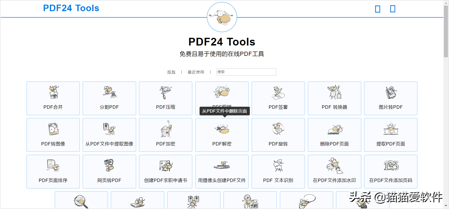Click the subtitle 免费且易于使用的在线PDF工具
Image resolution: width=449 pixels, height=209 pixels.
pyautogui.click(x=222, y=54)
